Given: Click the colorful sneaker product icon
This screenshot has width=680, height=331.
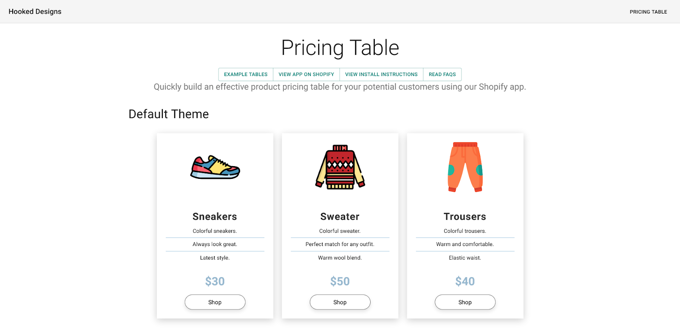Looking at the screenshot, I should (215, 167).
